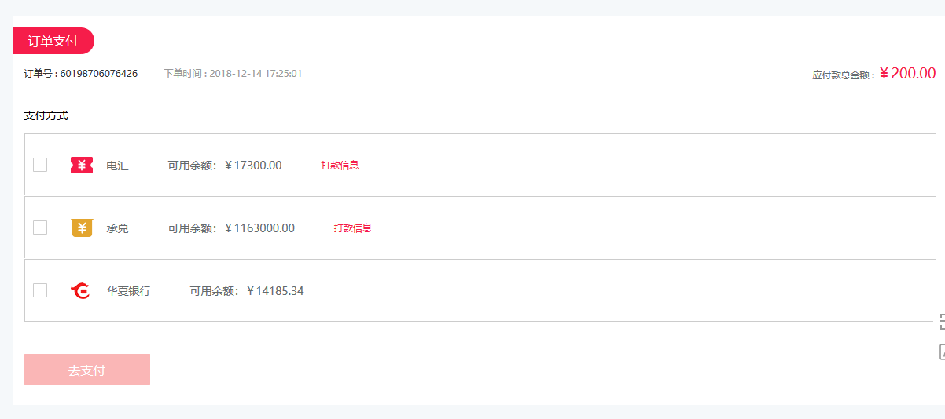Open 打款信息 link in 电汇 row
945x419 pixels.
tap(340, 166)
